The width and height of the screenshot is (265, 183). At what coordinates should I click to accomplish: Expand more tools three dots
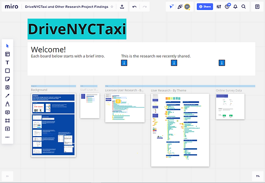pyautogui.click(x=7, y=137)
